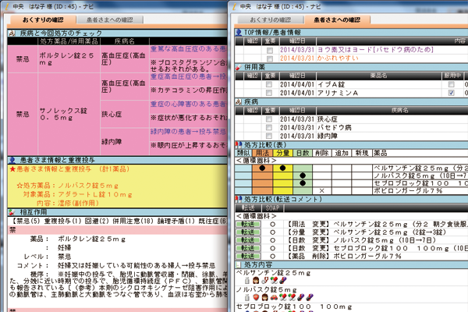Click the TOP情報/患者情報 person icon
This screenshot has width=468, height=312.
coord(239,32)
